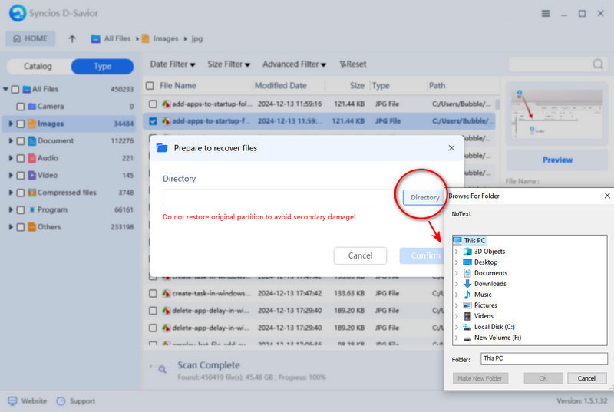Image resolution: width=614 pixels, height=412 pixels.
Task: Open the Date Filter dropdown
Action: tap(172, 64)
